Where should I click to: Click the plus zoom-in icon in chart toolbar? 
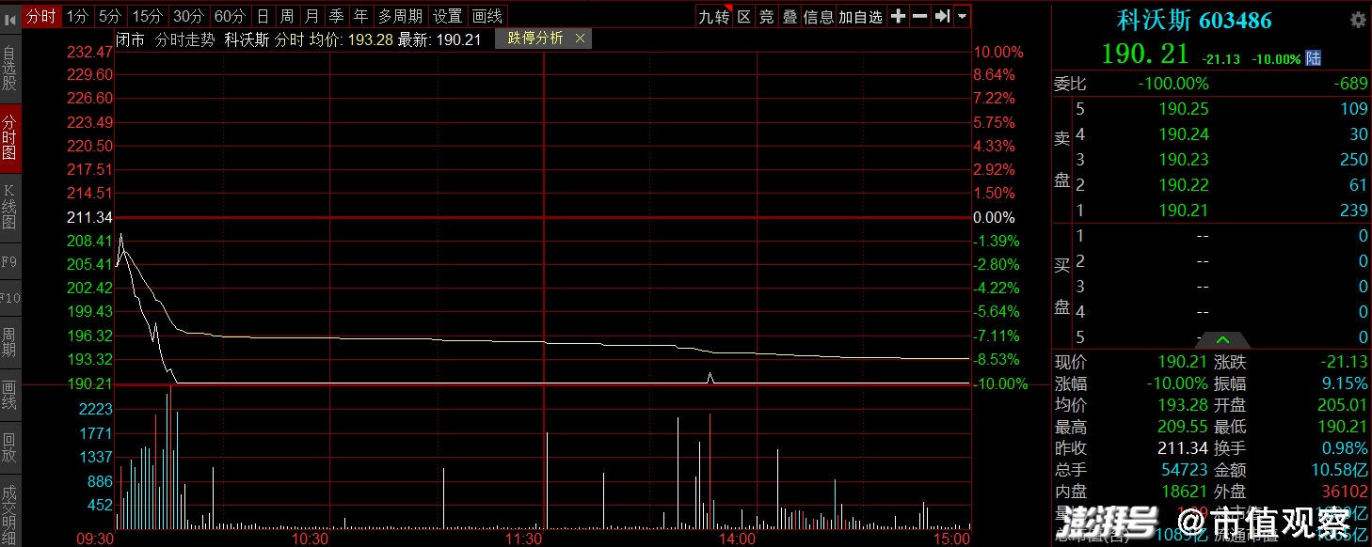(898, 16)
